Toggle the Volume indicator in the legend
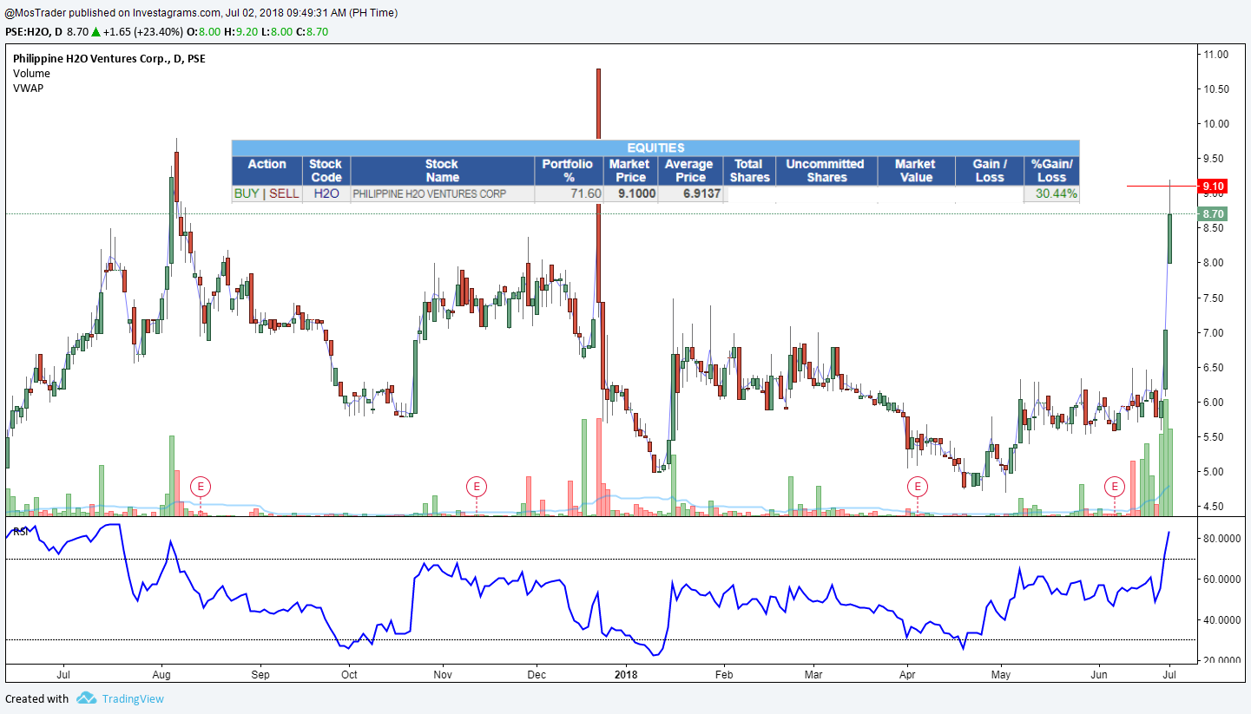Image resolution: width=1251 pixels, height=714 pixels. tap(31, 74)
